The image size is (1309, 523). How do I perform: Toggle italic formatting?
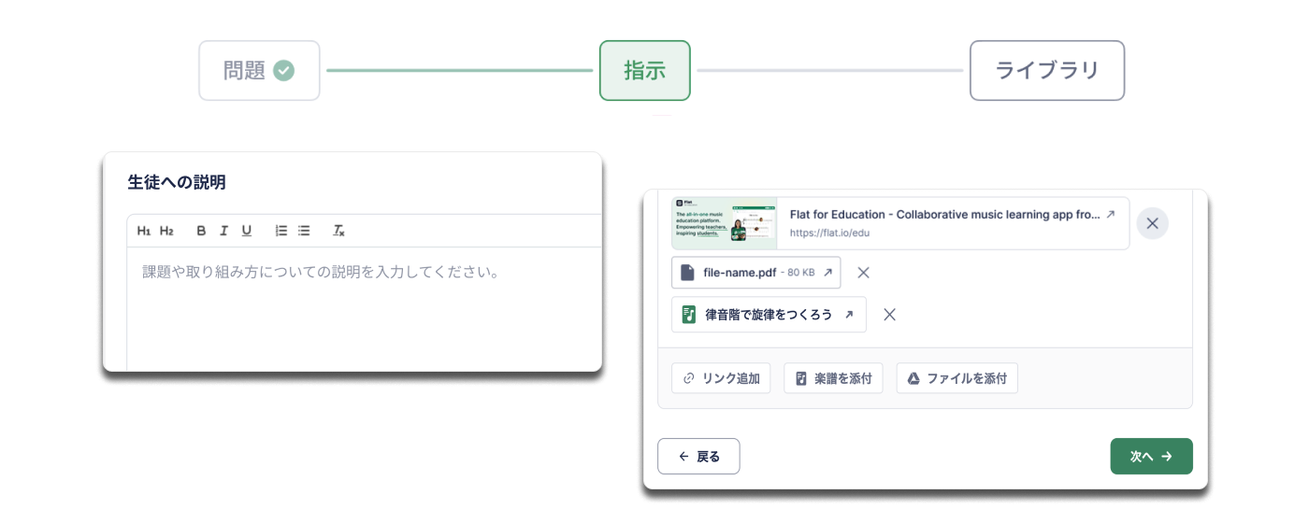(224, 231)
